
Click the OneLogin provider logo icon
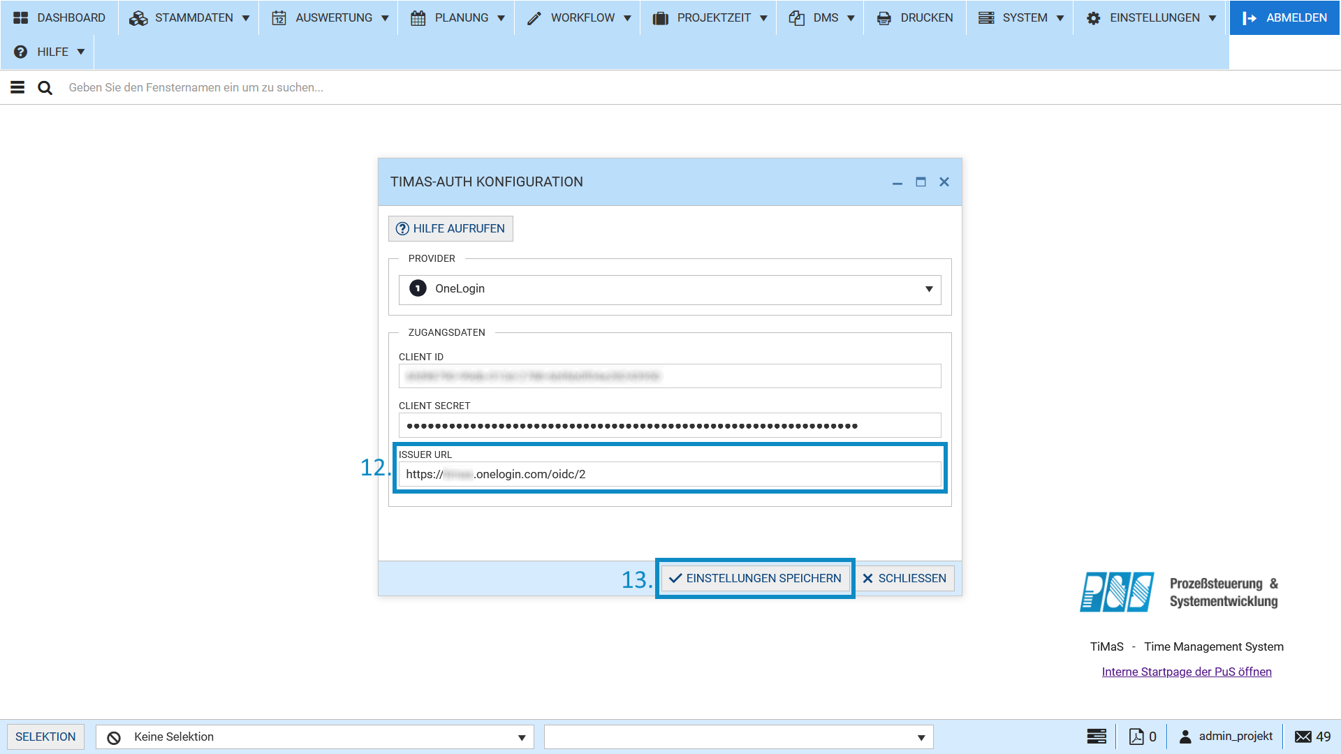[418, 288]
